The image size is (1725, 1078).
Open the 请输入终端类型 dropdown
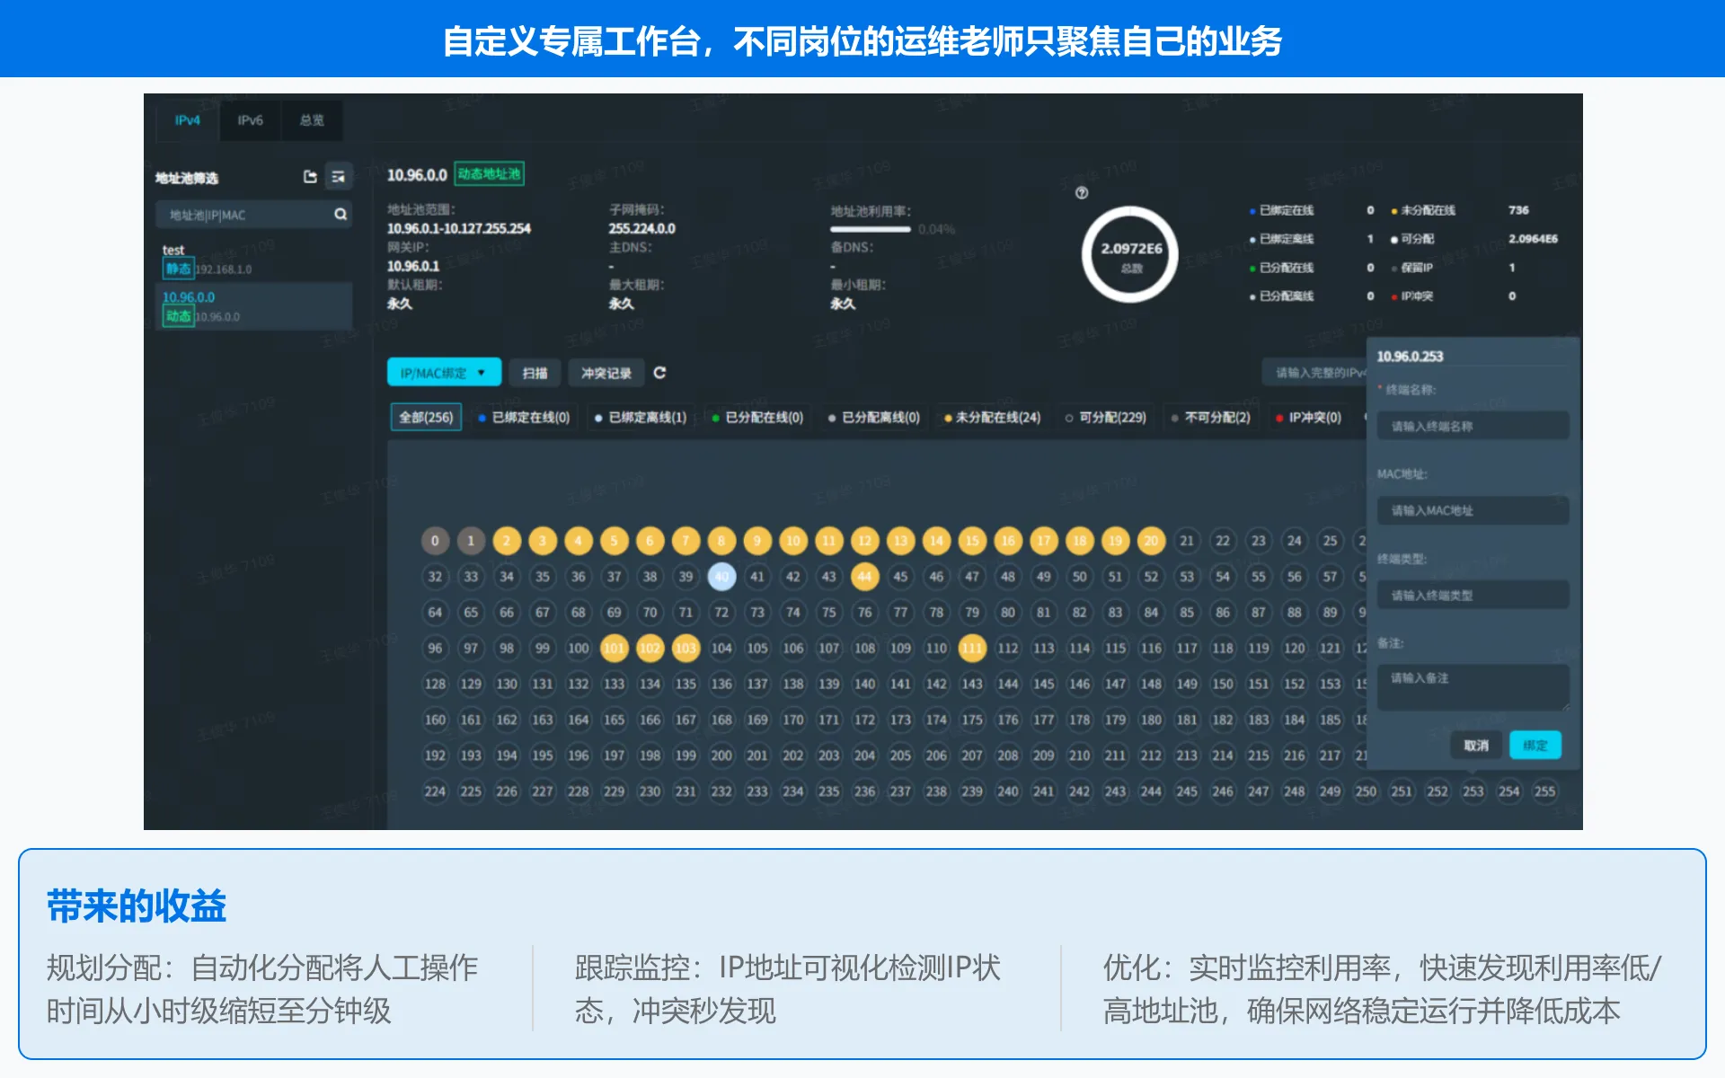[1473, 595]
